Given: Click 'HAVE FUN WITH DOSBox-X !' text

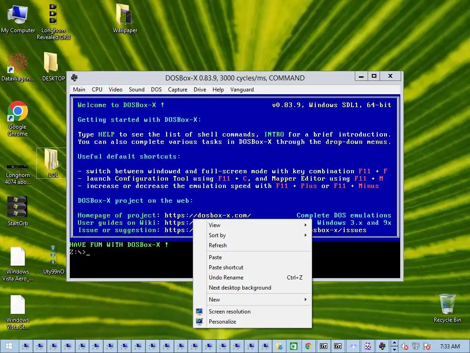Looking at the screenshot, I should 119,245.
